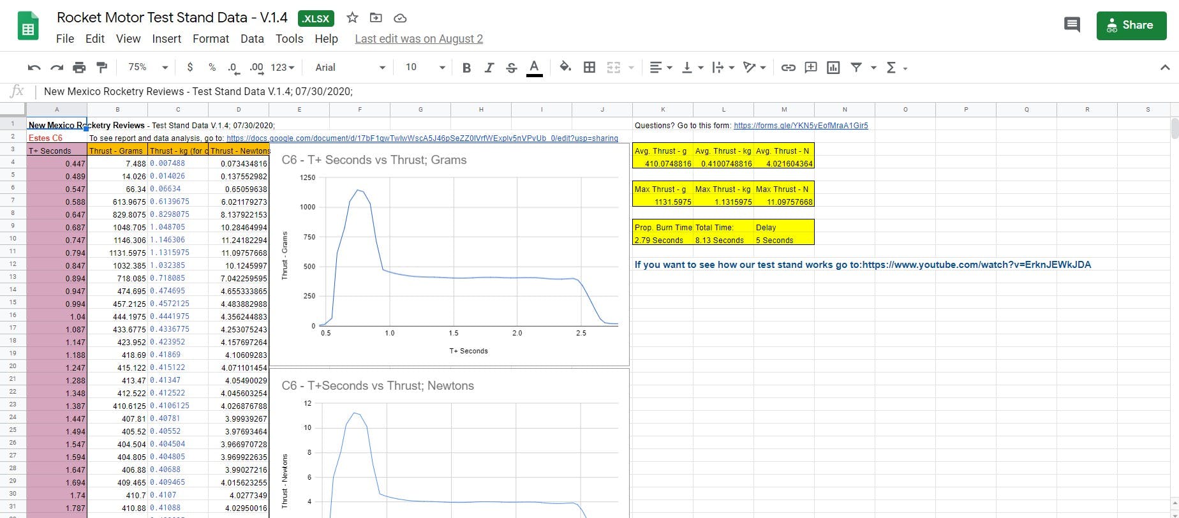Click the Insert link icon
Image resolution: width=1179 pixels, height=518 pixels.
pyautogui.click(x=788, y=68)
